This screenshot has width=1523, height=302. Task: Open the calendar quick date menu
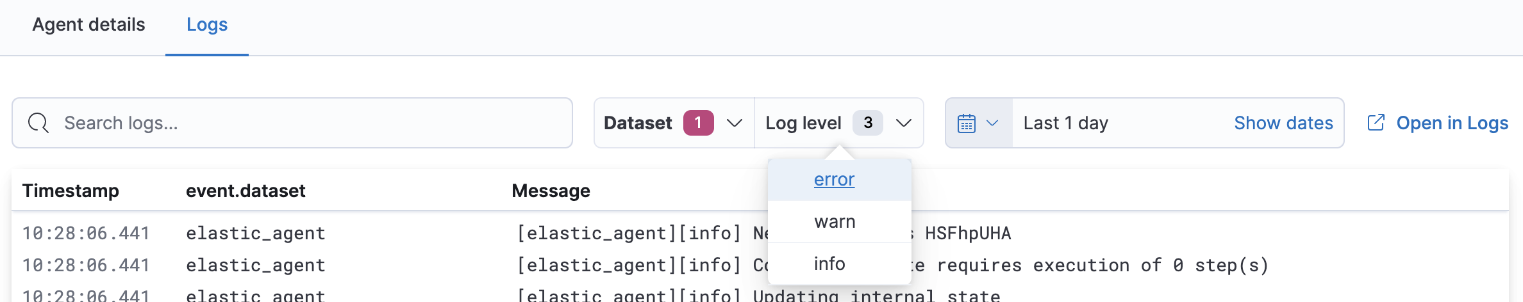click(x=967, y=123)
